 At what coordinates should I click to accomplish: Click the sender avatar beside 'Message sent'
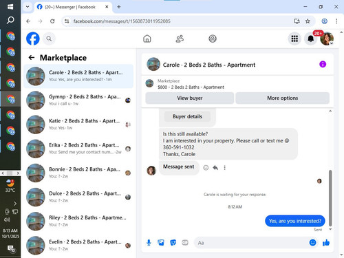[151, 171]
